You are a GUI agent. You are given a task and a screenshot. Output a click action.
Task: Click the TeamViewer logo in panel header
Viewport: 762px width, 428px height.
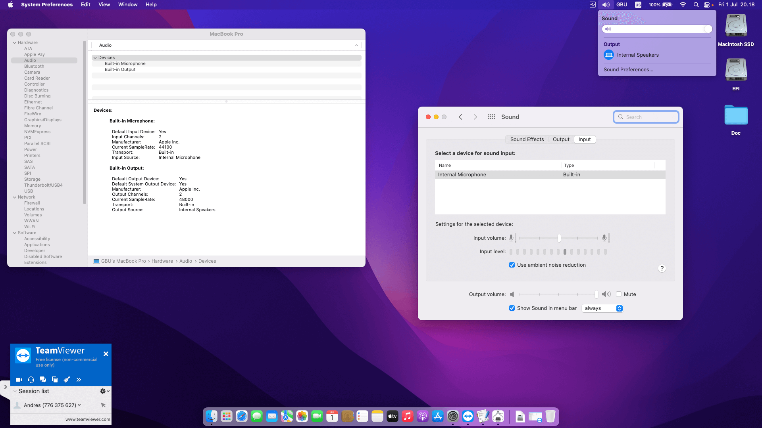coord(23,355)
